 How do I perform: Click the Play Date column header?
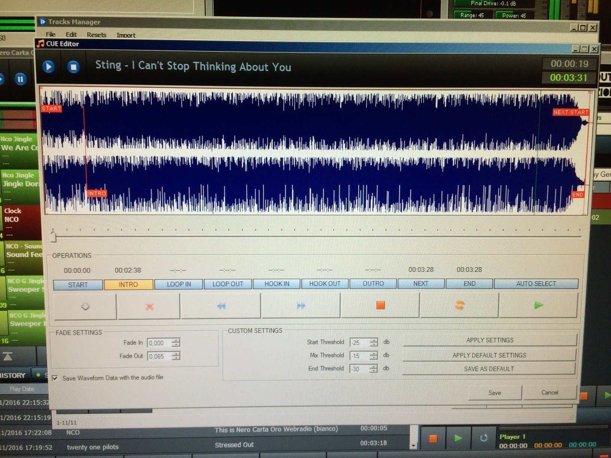[22, 389]
